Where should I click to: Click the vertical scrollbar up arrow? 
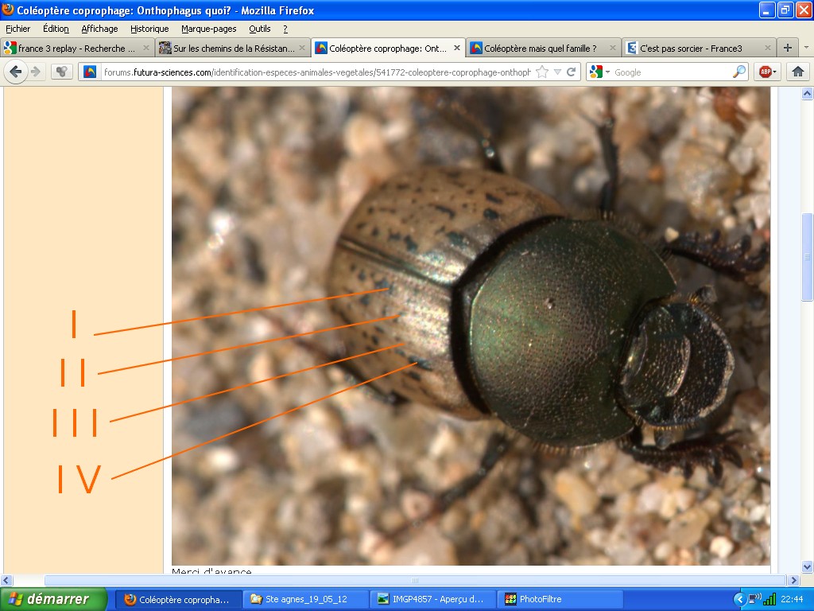[807, 94]
